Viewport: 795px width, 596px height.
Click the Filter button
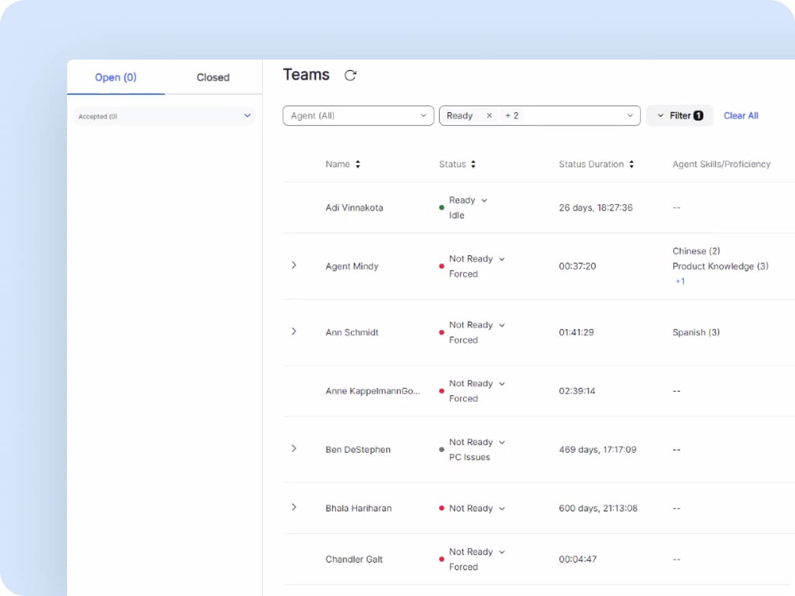point(679,115)
